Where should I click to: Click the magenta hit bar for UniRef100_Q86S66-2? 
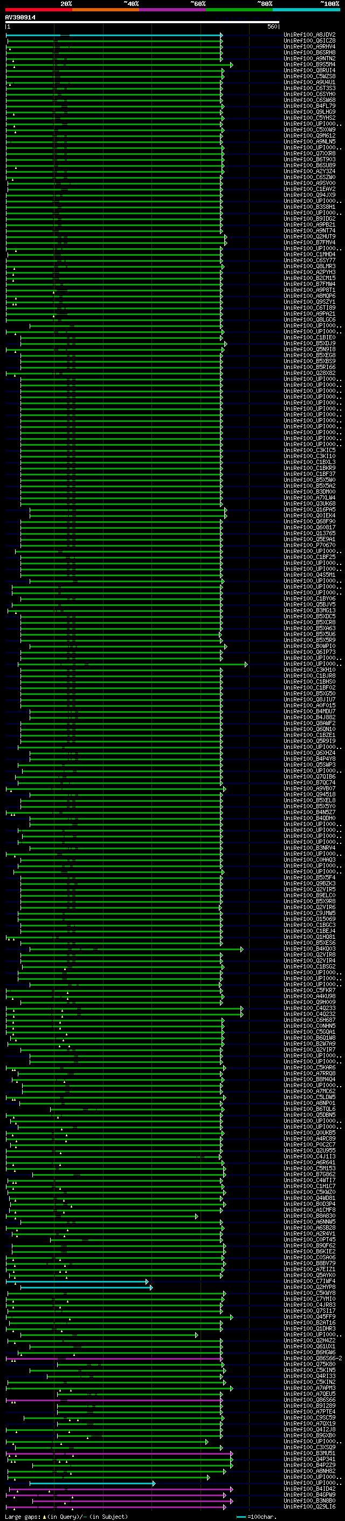tap(114, 1359)
